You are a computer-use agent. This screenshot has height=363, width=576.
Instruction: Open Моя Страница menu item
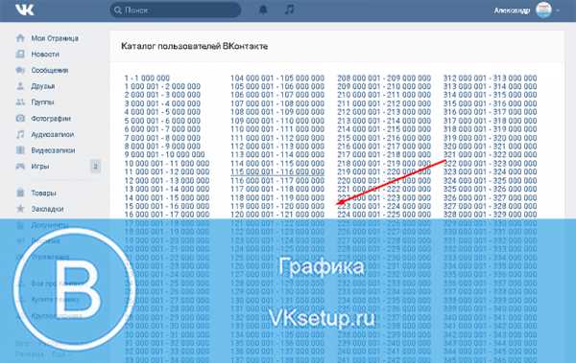coord(55,38)
